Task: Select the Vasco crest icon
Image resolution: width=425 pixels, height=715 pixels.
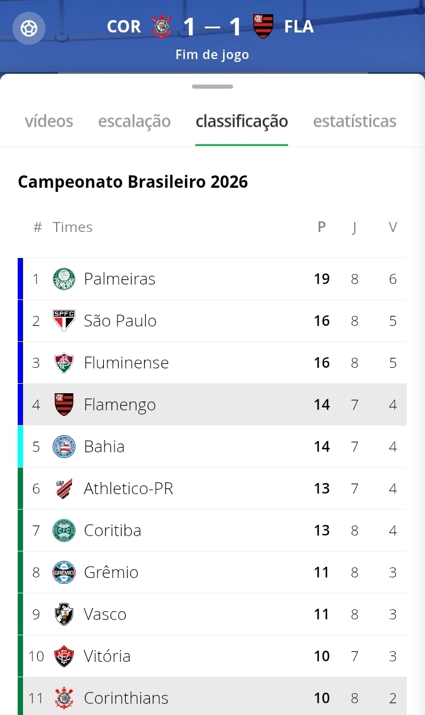Action: click(x=64, y=614)
